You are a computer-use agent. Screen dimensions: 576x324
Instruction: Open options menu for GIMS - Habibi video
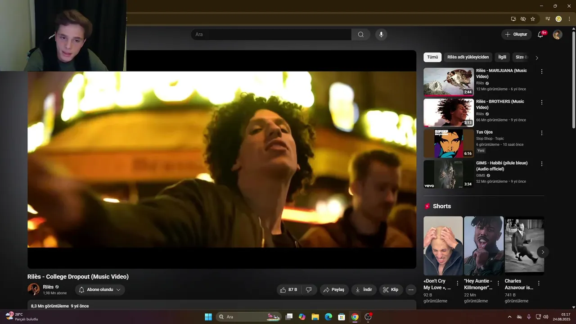coord(542,164)
